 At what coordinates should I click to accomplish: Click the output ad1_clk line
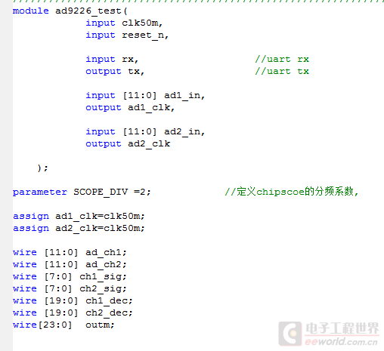click(130, 108)
